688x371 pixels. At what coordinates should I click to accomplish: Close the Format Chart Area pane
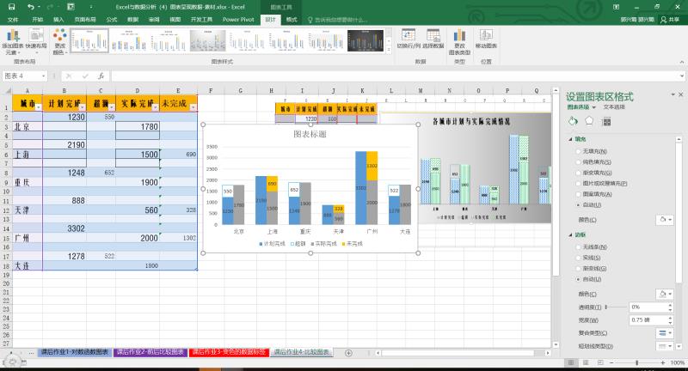pyautogui.click(x=680, y=94)
